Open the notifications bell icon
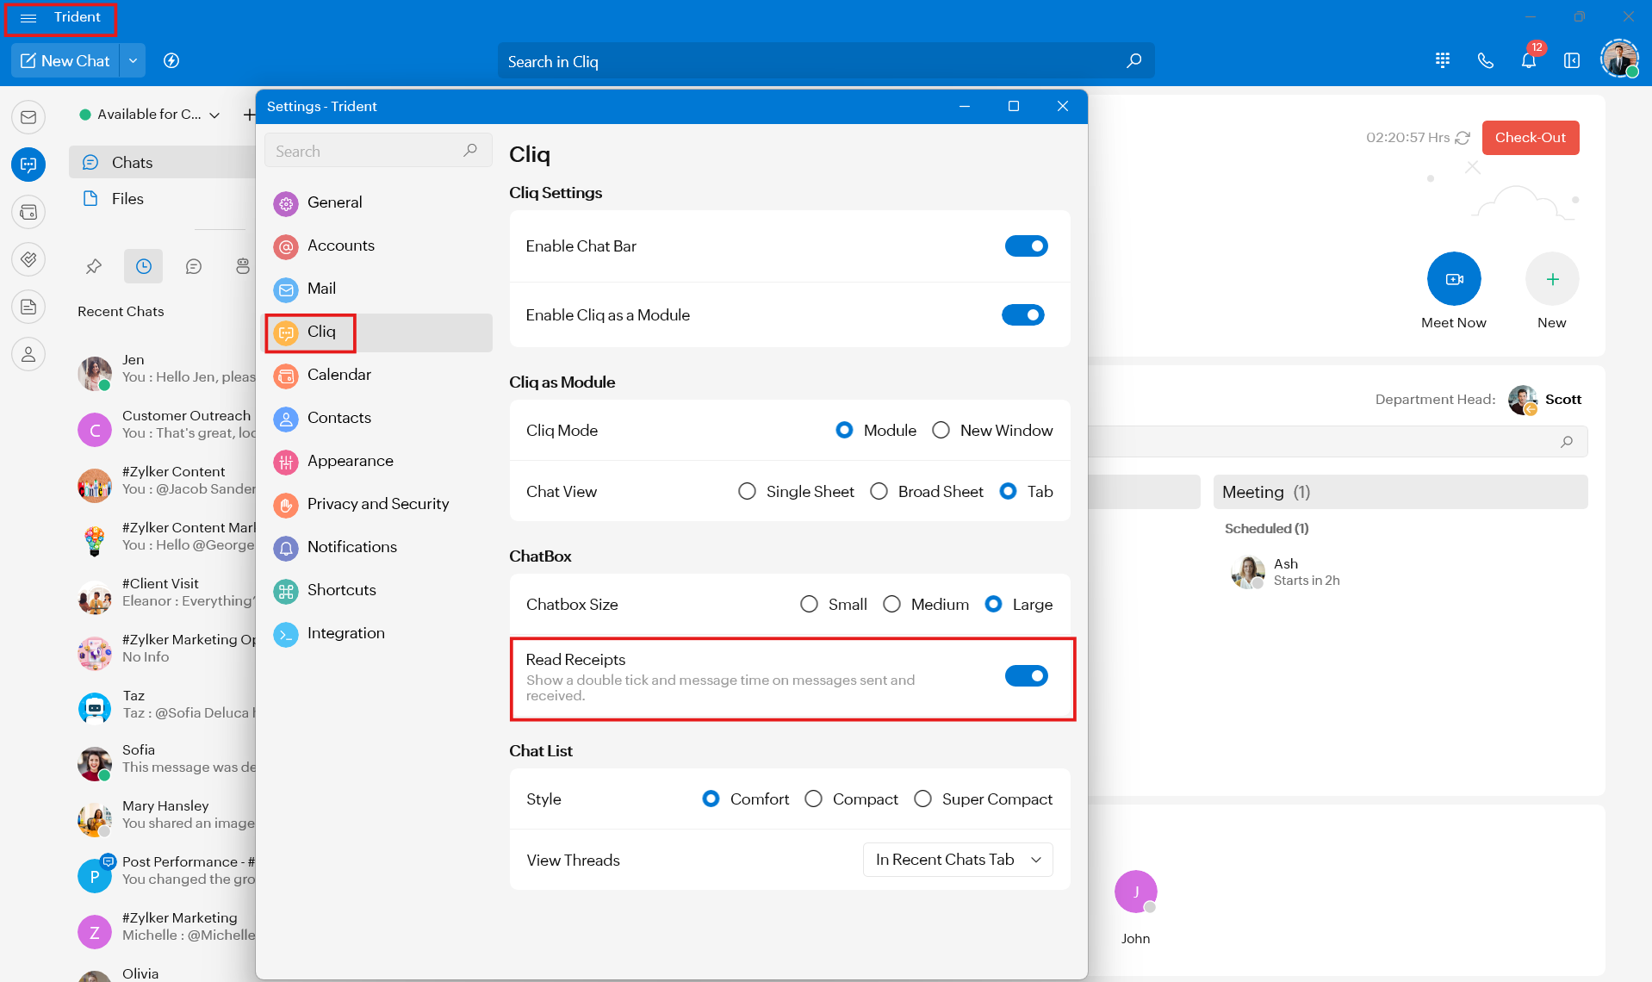 click(1528, 61)
